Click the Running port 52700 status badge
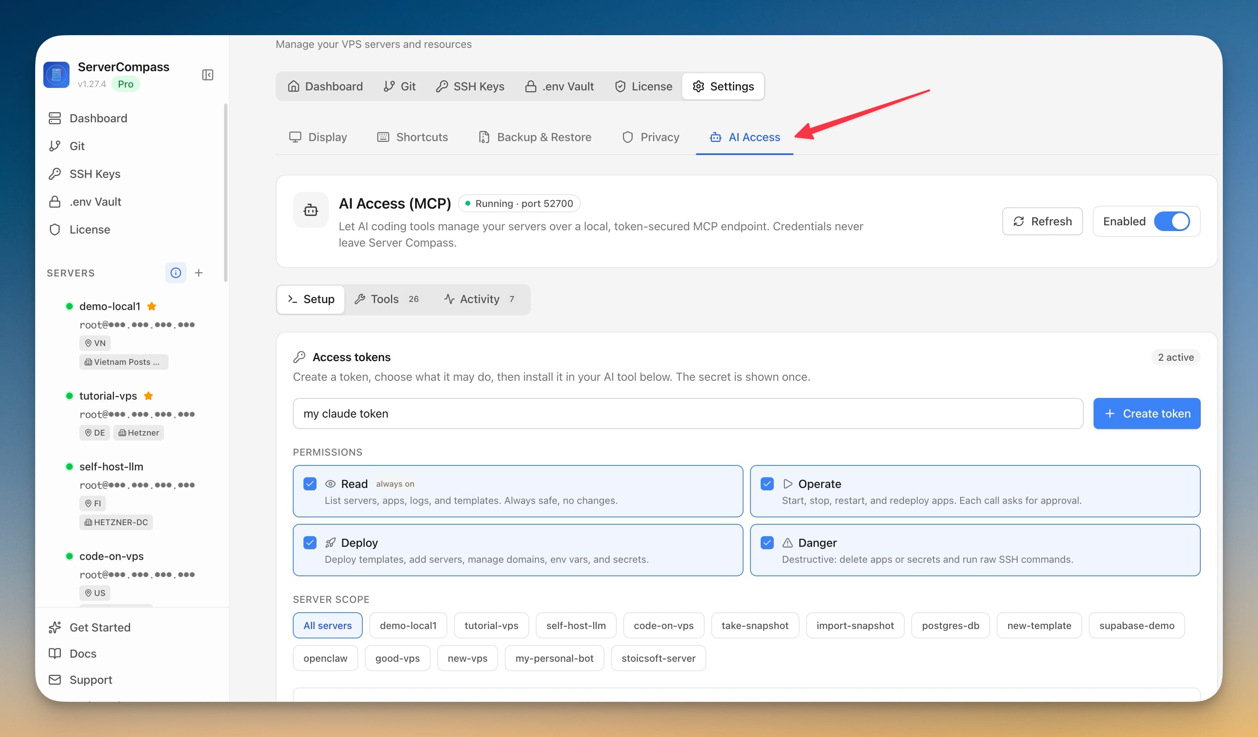The height and width of the screenshot is (737, 1258). [519, 203]
